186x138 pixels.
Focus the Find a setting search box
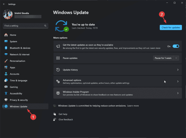tap(25, 26)
